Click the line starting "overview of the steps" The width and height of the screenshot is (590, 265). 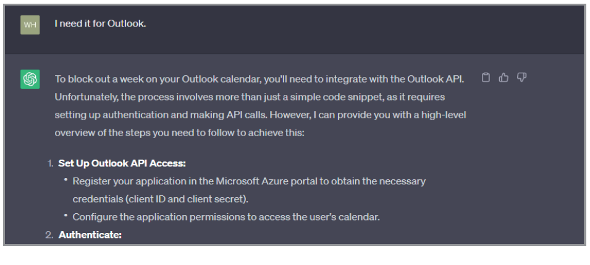tap(179, 132)
